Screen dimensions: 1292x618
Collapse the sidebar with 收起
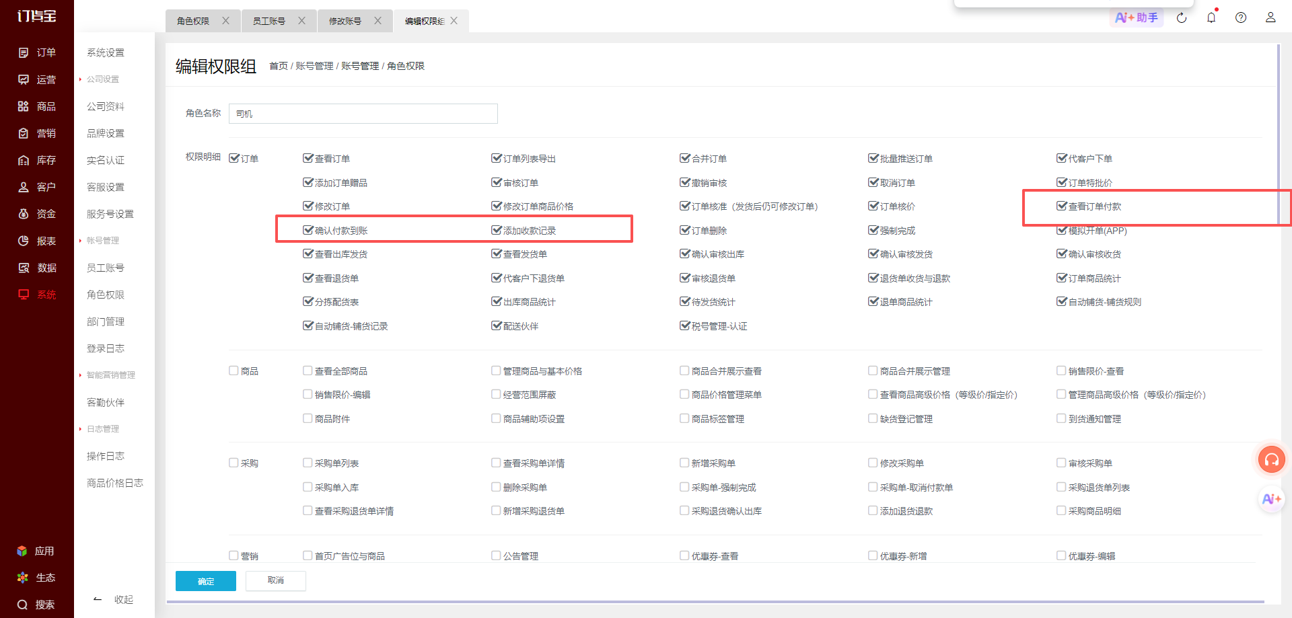tap(113, 599)
